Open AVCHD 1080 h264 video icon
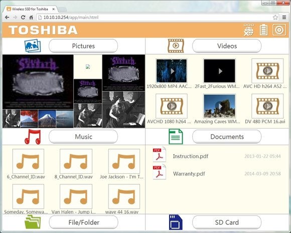The width and height of the screenshot is (291, 233). 172,106
